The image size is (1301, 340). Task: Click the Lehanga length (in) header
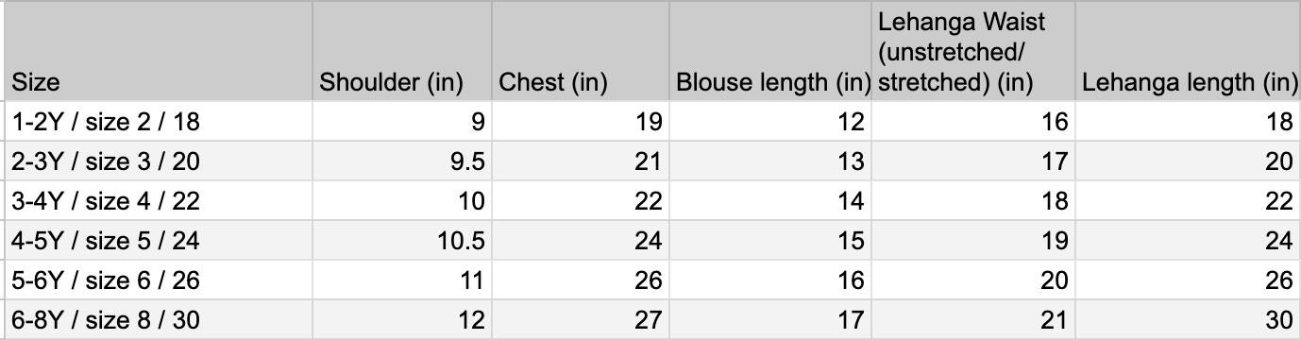tap(1188, 52)
